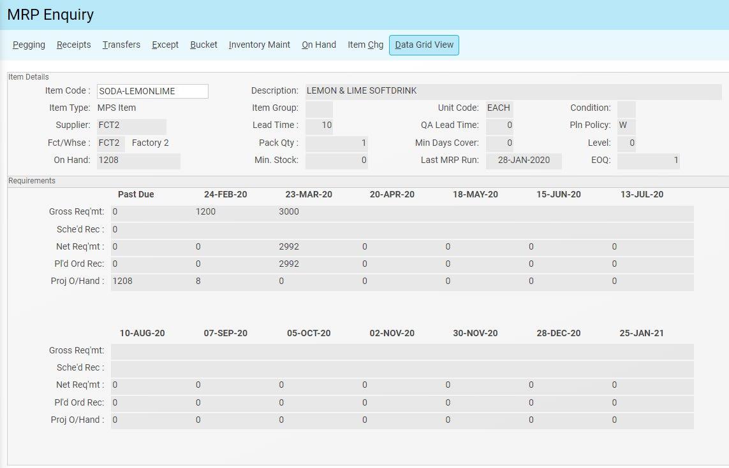Click the 24-FEB-20 column header
This screenshot has height=468, width=729.
click(x=226, y=195)
